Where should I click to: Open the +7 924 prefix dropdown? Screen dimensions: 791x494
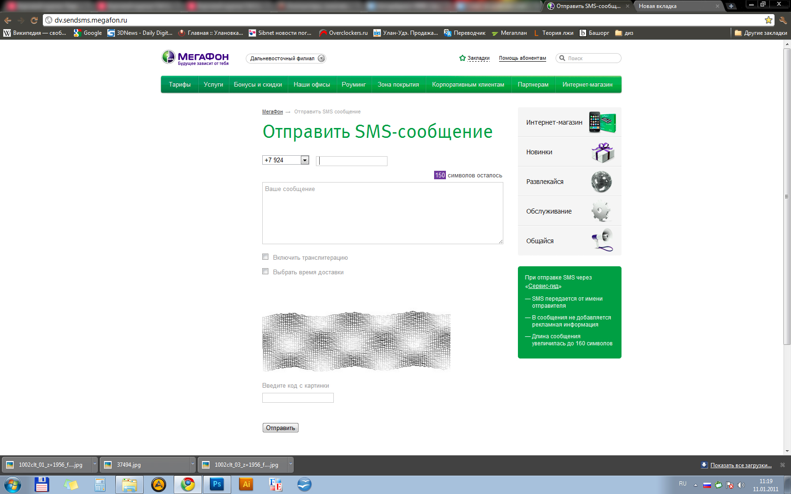305,160
